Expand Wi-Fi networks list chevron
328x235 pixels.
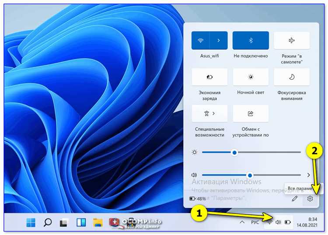(x=219, y=40)
